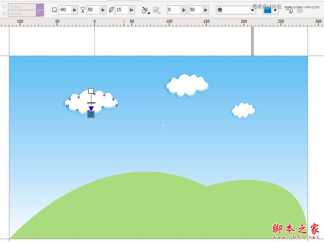Adjust the shadow angle -90 stepper
Viewport: 324px width, 242px height.
coord(74,10)
